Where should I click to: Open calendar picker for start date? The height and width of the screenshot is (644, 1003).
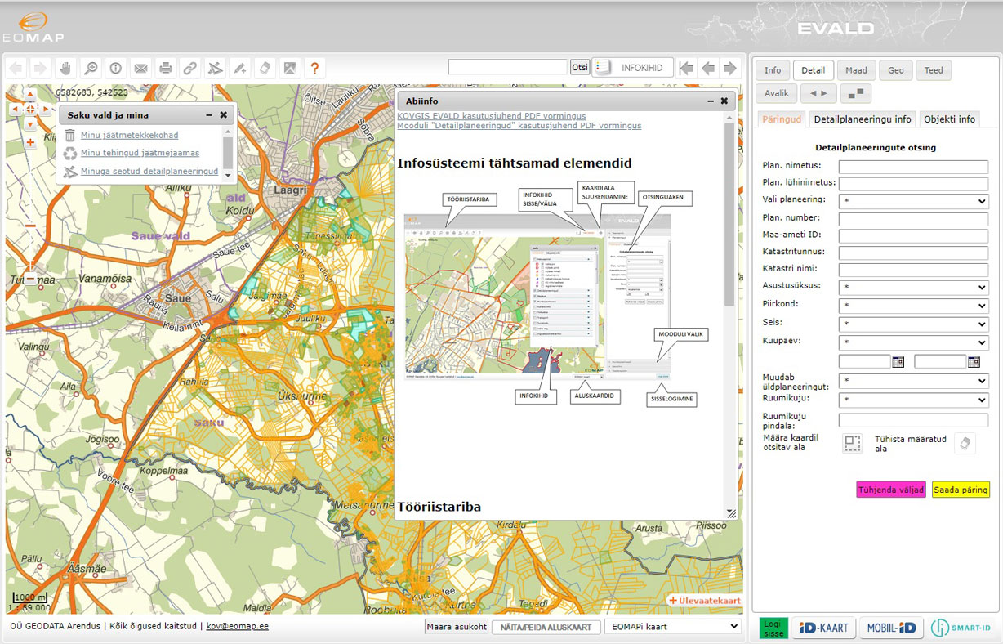898,361
